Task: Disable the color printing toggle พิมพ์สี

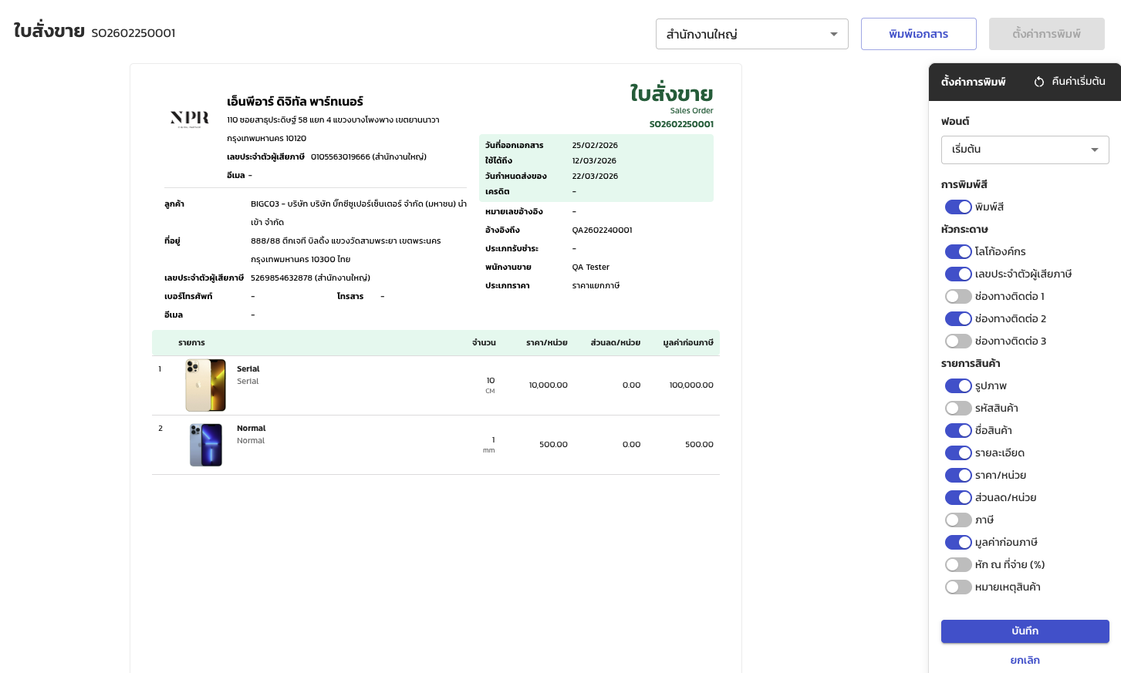Action: (x=958, y=207)
